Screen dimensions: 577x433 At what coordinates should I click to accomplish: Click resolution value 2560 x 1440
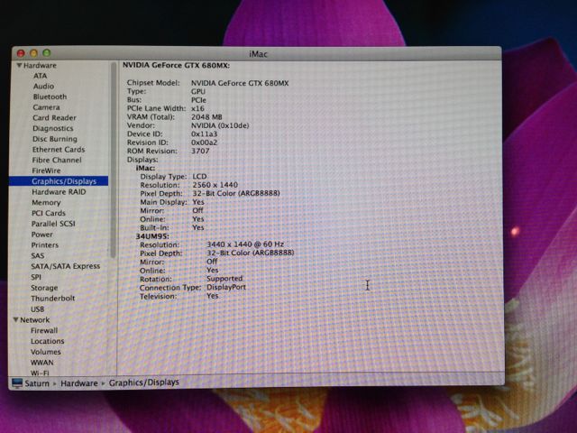(215, 185)
